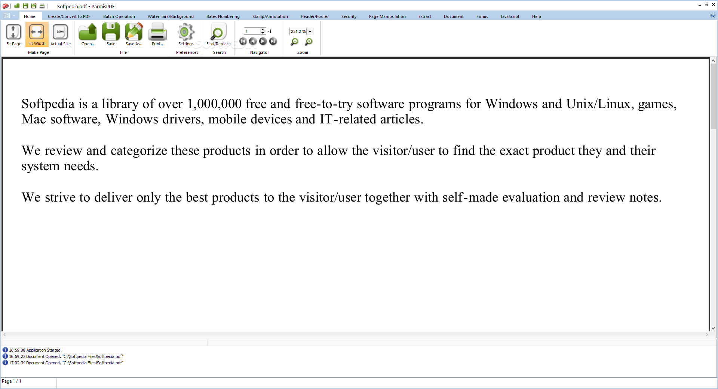Click the document paragraph starting 'We strive to deliver'
718x389 pixels.
coord(341,197)
